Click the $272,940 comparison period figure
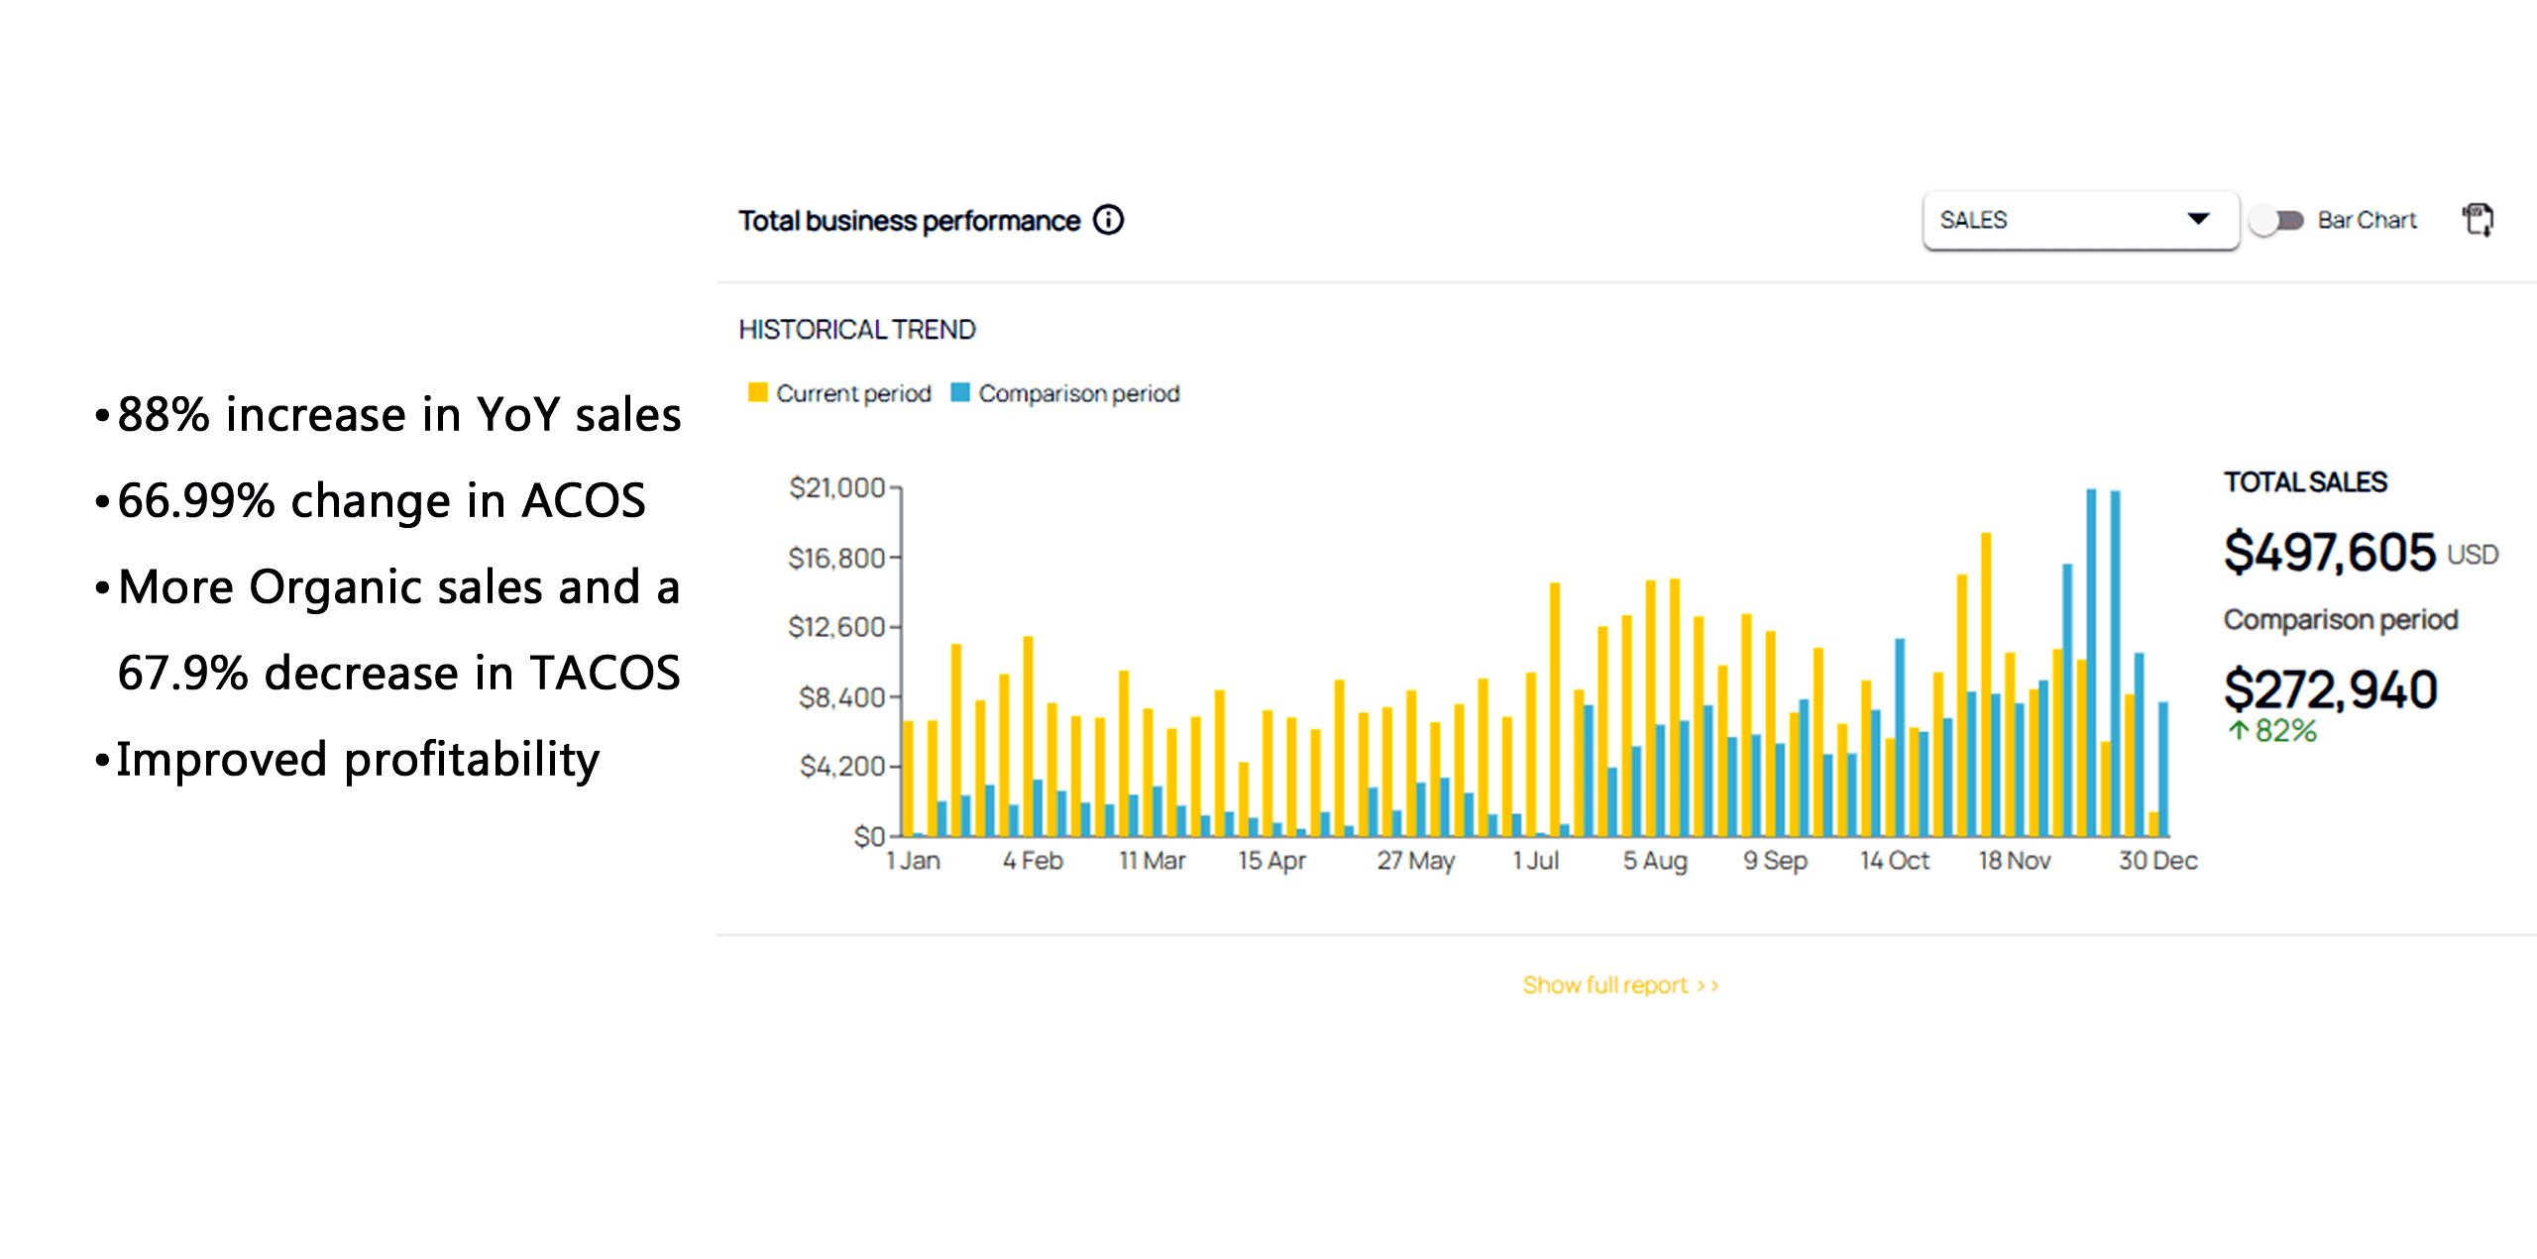 point(2330,688)
